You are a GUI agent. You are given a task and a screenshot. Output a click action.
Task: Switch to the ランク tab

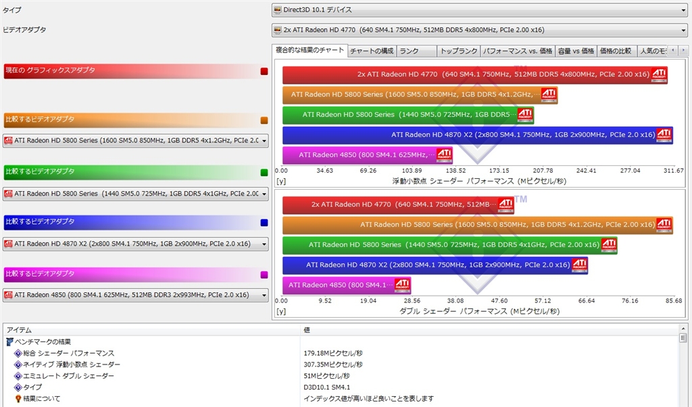click(416, 51)
